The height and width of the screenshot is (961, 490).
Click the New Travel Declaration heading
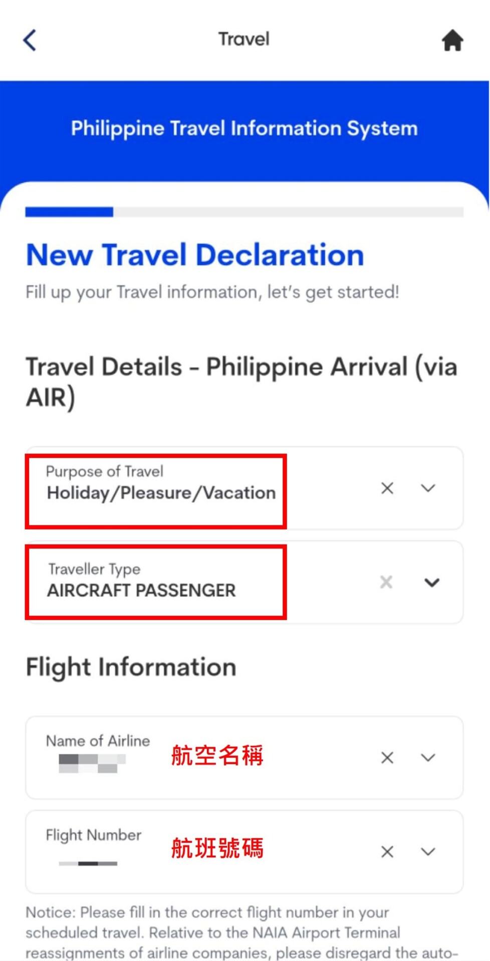195,255
